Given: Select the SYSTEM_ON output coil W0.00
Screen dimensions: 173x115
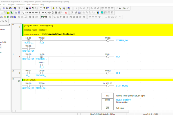Looking at the screenshot, I should pos(107,40).
